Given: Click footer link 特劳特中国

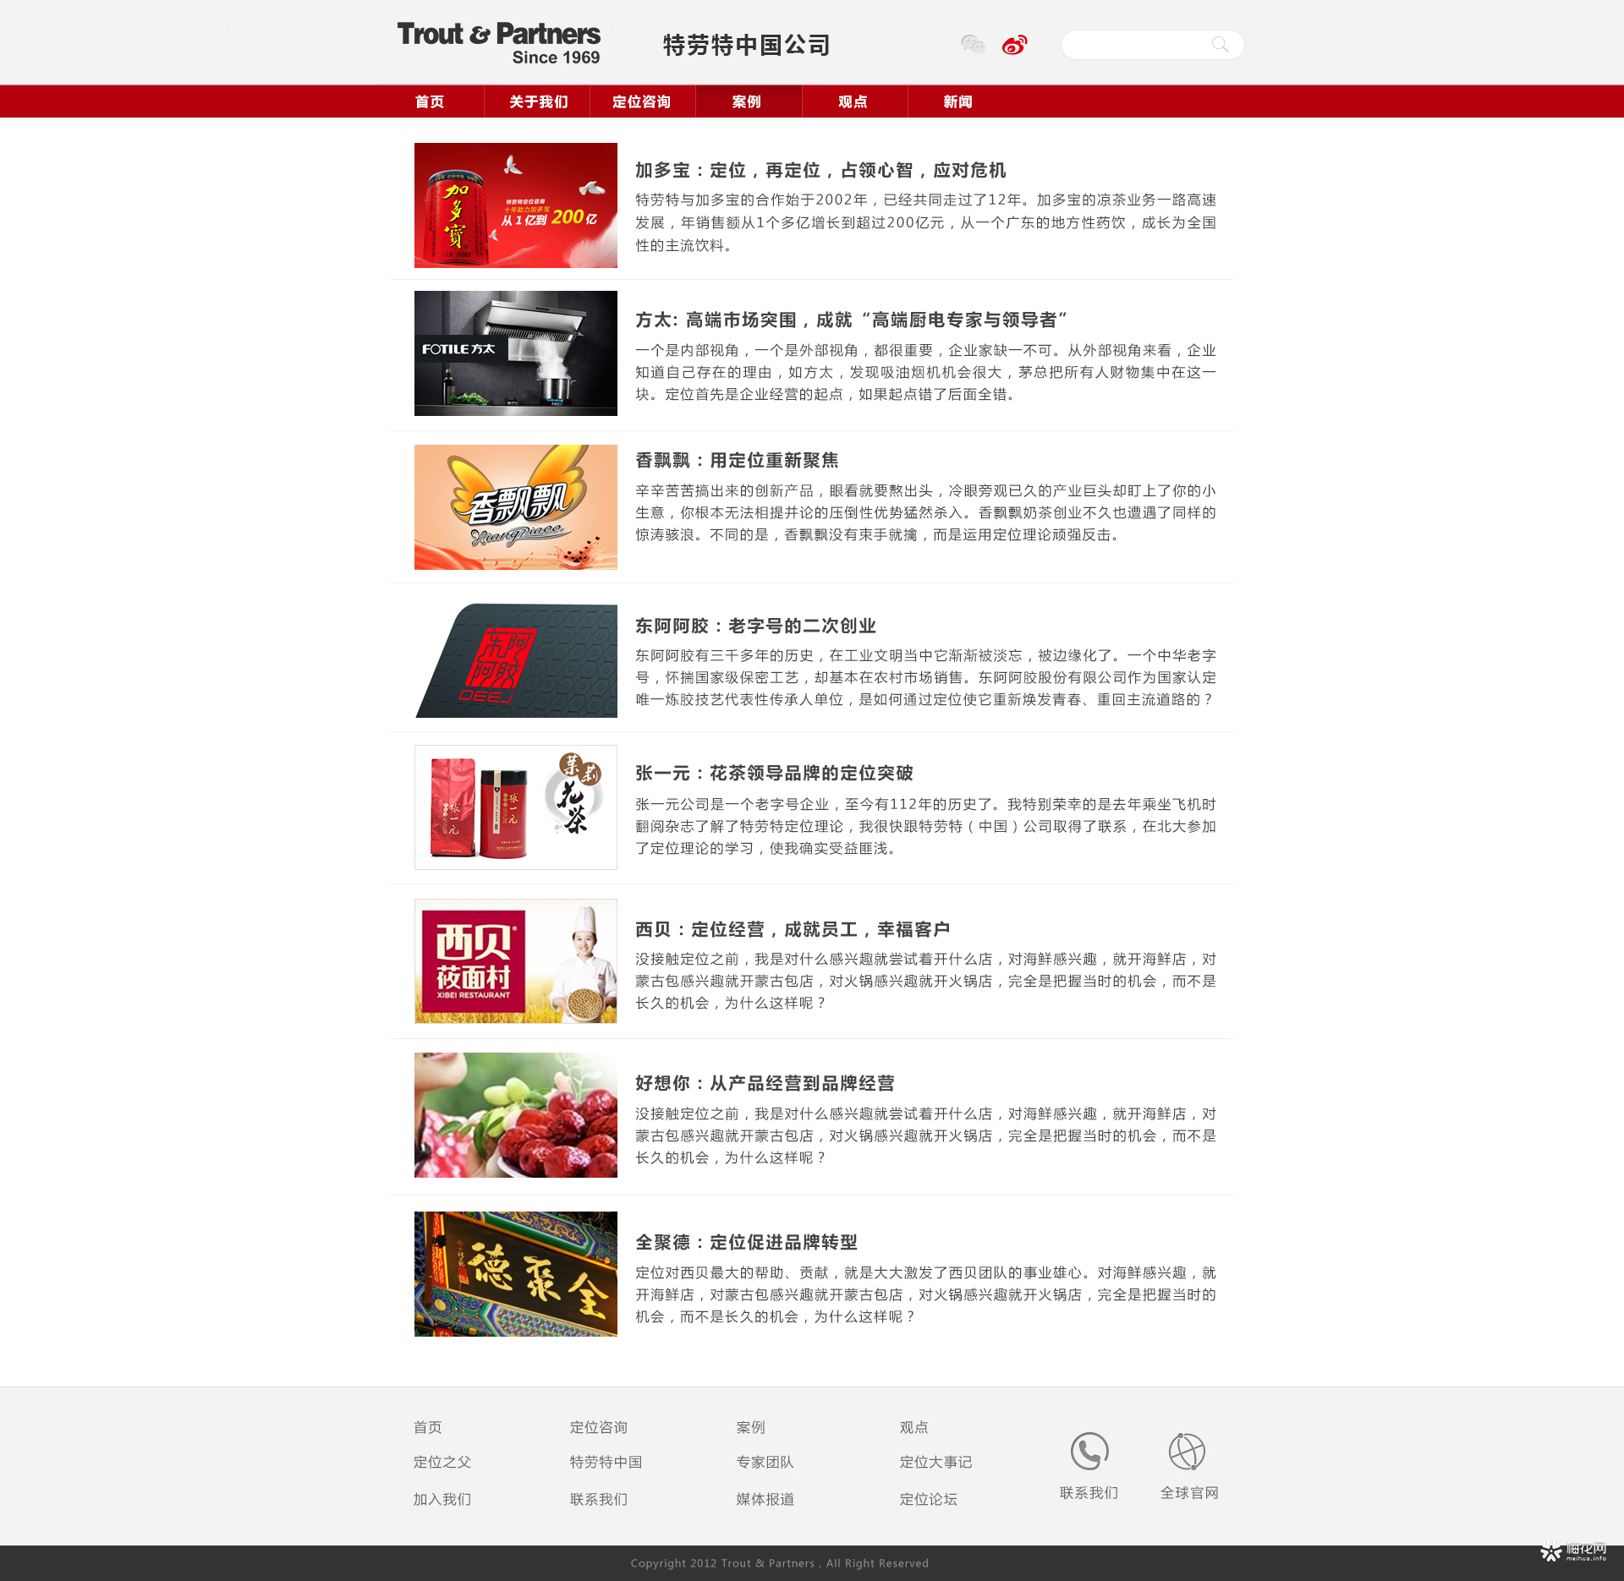Looking at the screenshot, I should coord(606,1462).
